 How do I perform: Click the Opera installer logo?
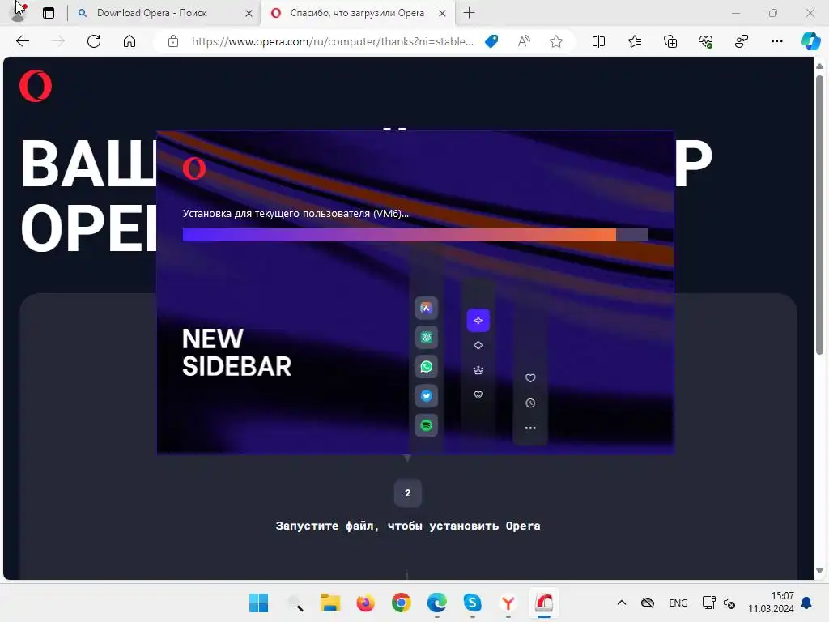194,168
